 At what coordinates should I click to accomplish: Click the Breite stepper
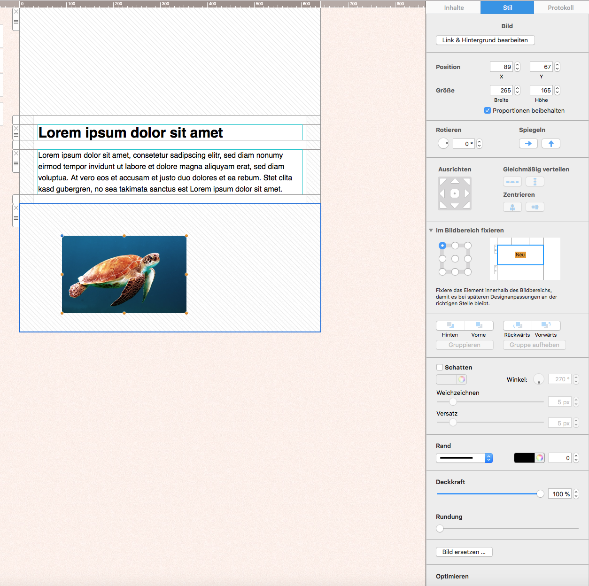click(x=517, y=90)
